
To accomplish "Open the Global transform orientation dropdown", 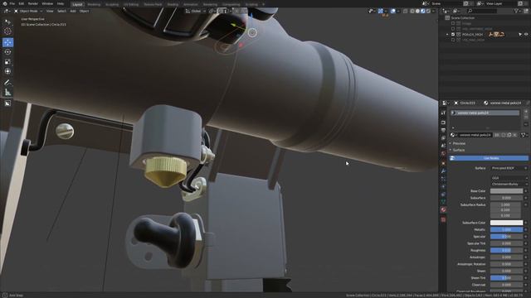I will pyautogui.click(x=196, y=11).
